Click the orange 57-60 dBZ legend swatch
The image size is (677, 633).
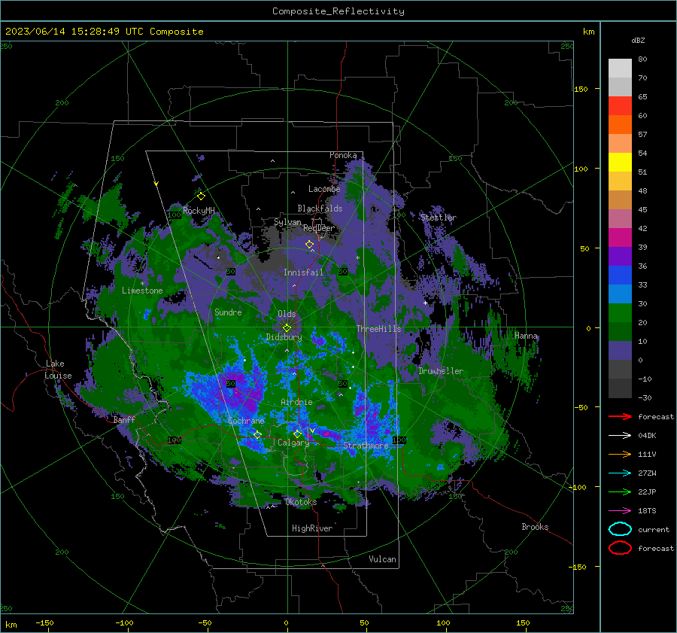tap(620, 125)
